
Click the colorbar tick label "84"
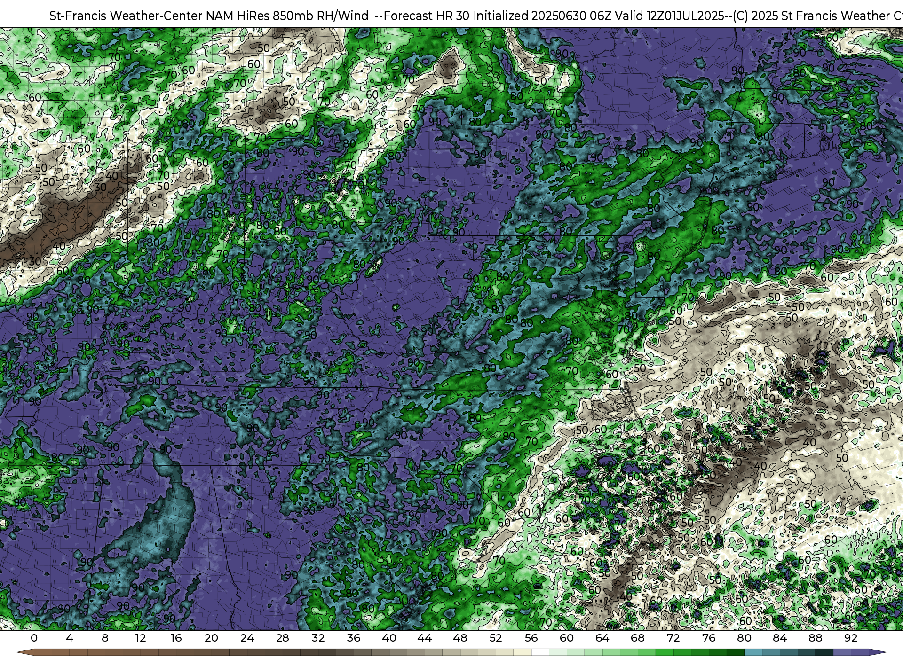pos(780,638)
